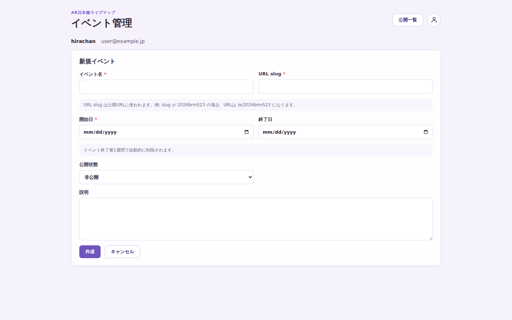Click the 開始日 date field
Screen dimensions: 512x320
pyautogui.click(x=166, y=132)
